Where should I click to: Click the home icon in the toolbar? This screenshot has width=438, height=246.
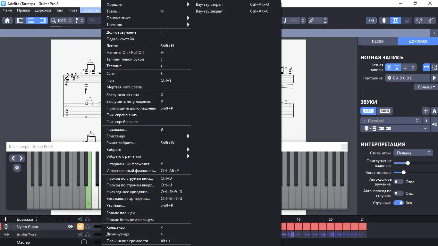pos(7,20)
